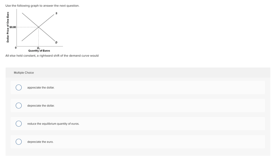This screenshot has height=159, width=277.
Task: Pick the 'depreciate the euro' radio button
Action: pos(19,142)
